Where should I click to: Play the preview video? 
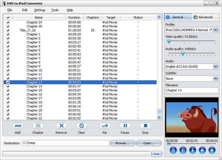coord(193,150)
